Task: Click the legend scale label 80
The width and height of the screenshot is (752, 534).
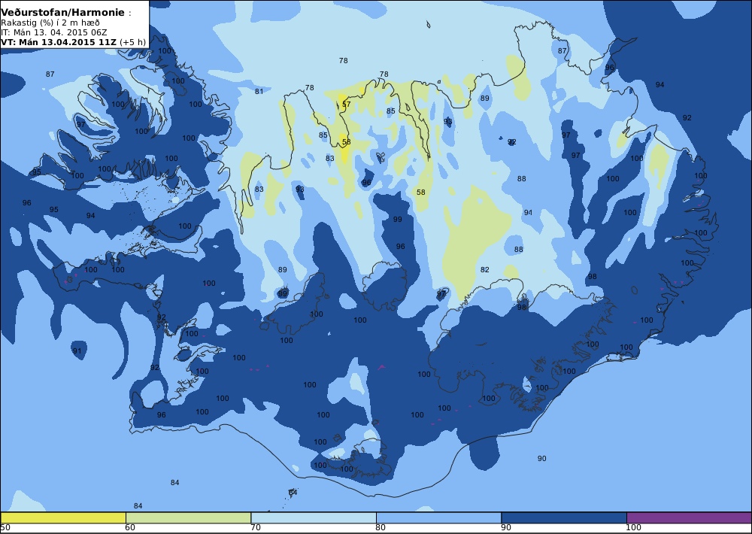Action: (x=381, y=528)
